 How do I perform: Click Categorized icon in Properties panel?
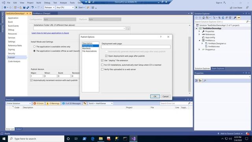coord(196,80)
